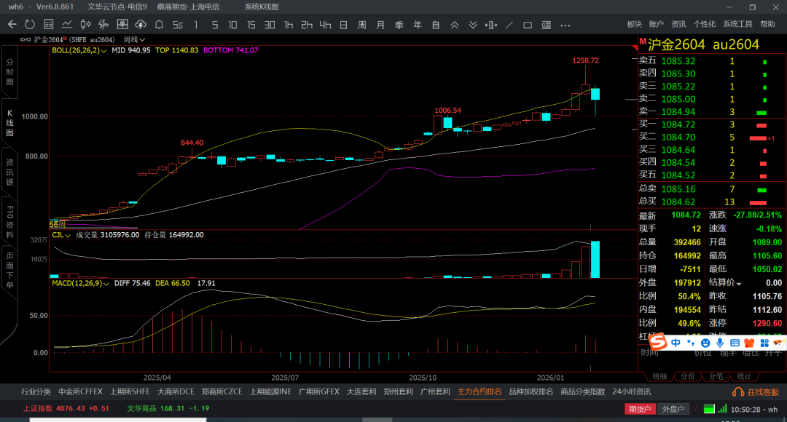Toggle Sogou Chinese/English mode 中
The width and height of the screenshot is (787, 422).
click(676, 343)
